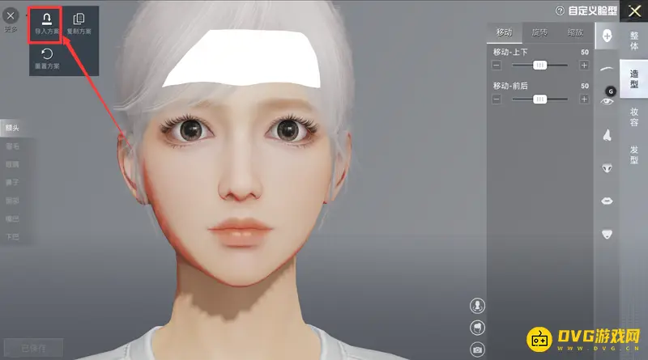
Task: Decrease 移动-前后 with minus button
Action: click(x=497, y=99)
